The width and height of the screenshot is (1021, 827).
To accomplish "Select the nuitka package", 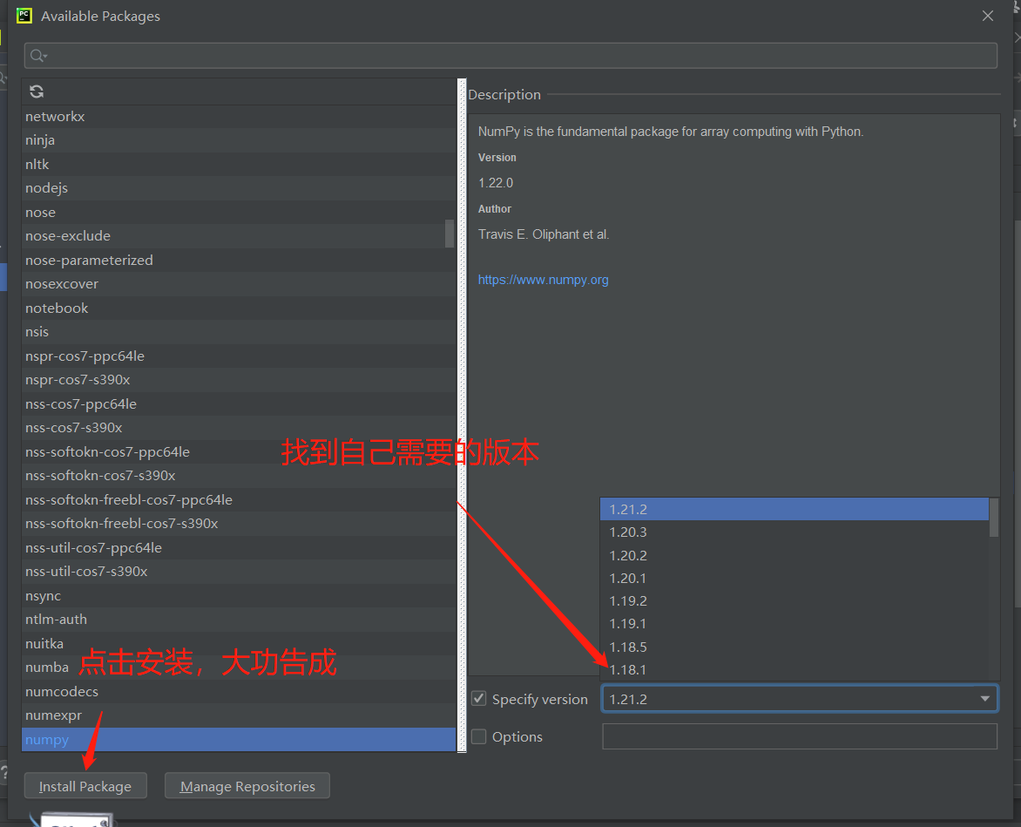I will tap(239, 643).
